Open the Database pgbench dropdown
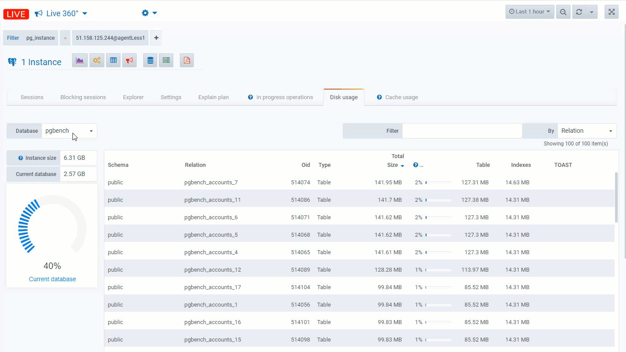 69,131
